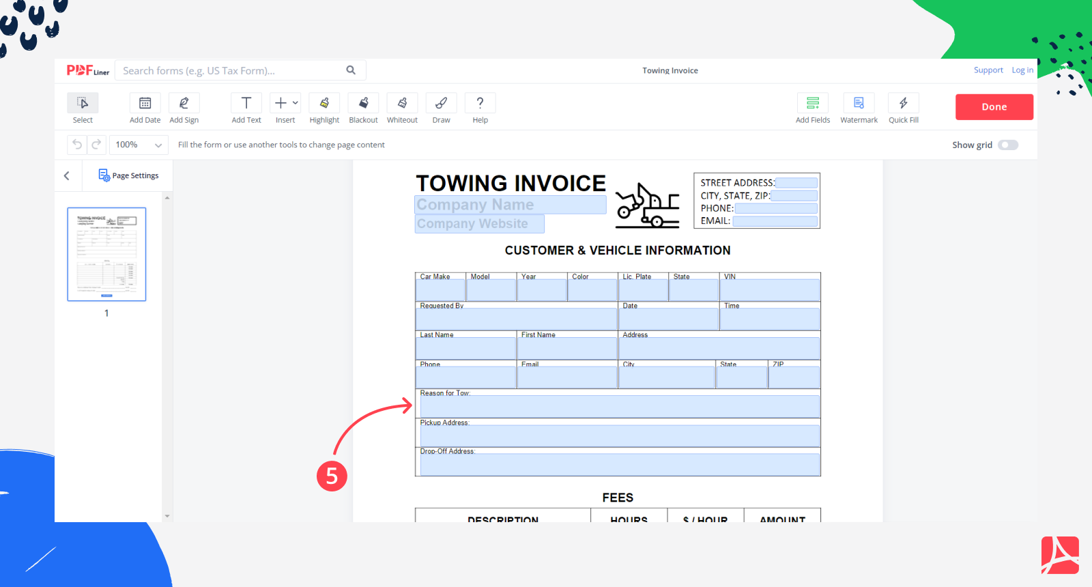Click the customer Address field
The image size is (1092, 587).
click(719, 349)
